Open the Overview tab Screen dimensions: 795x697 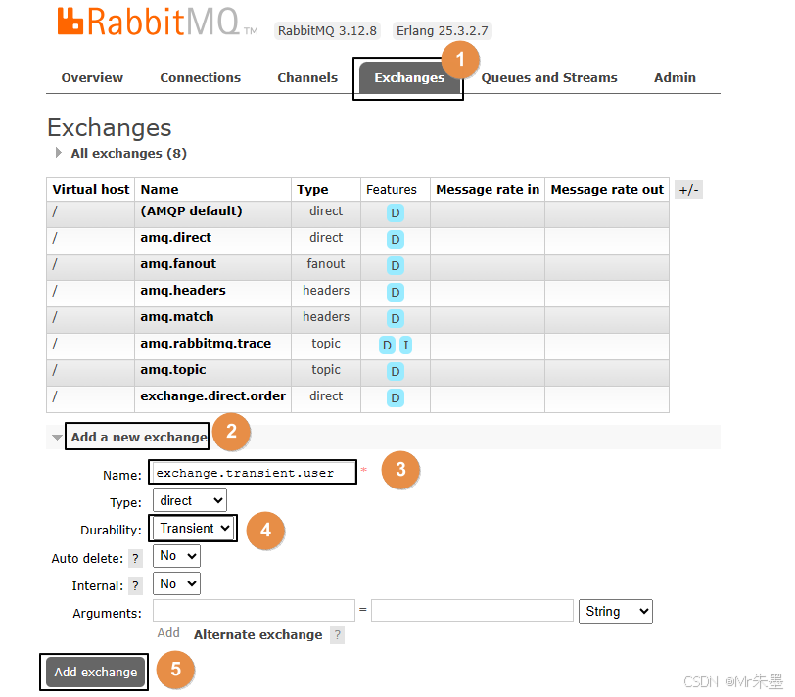click(92, 77)
